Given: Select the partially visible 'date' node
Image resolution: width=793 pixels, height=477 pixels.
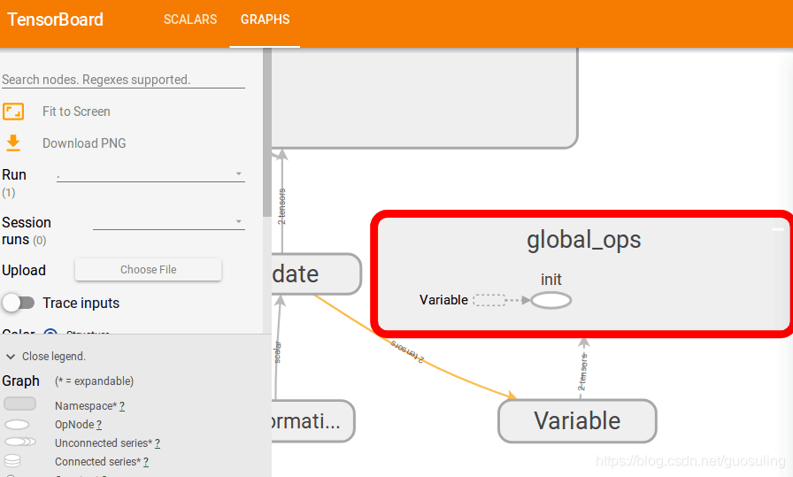Looking at the screenshot, I should click(316, 274).
